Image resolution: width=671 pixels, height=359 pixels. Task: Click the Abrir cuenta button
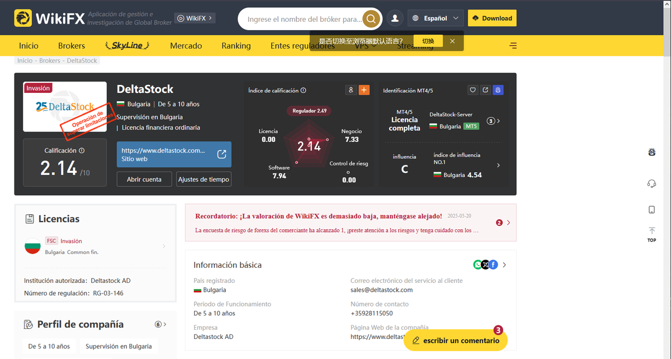click(144, 179)
